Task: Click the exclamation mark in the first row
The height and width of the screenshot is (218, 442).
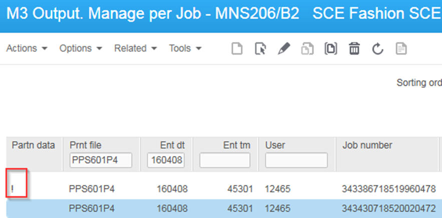Action: pyautogui.click(x=12, y=188)
